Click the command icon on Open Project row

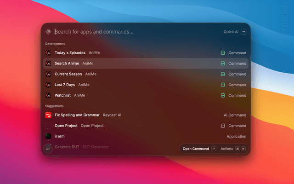click(223, 126)
